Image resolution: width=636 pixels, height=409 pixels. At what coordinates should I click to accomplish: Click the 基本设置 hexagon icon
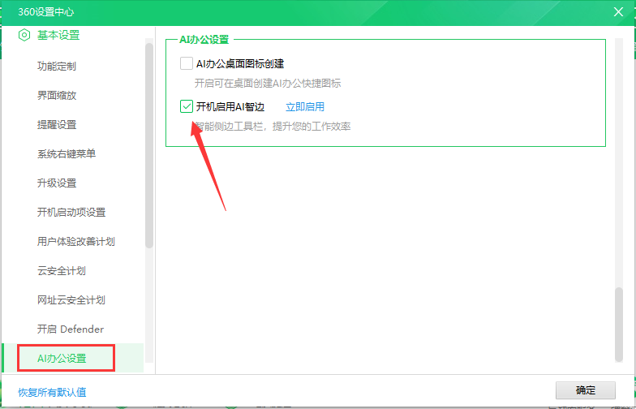[x=24, y=36]
